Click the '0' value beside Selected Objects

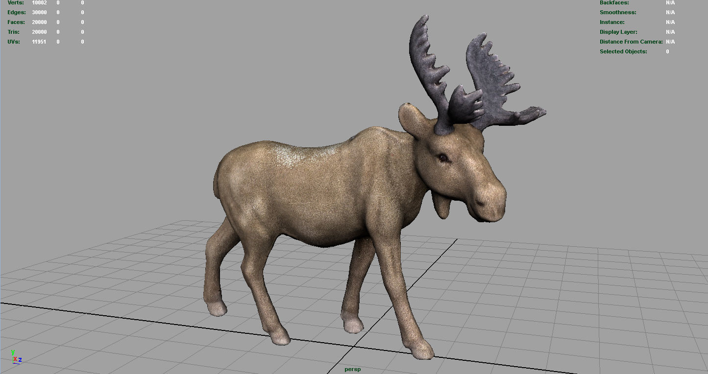pyautogui.click(x=667, y=51)
